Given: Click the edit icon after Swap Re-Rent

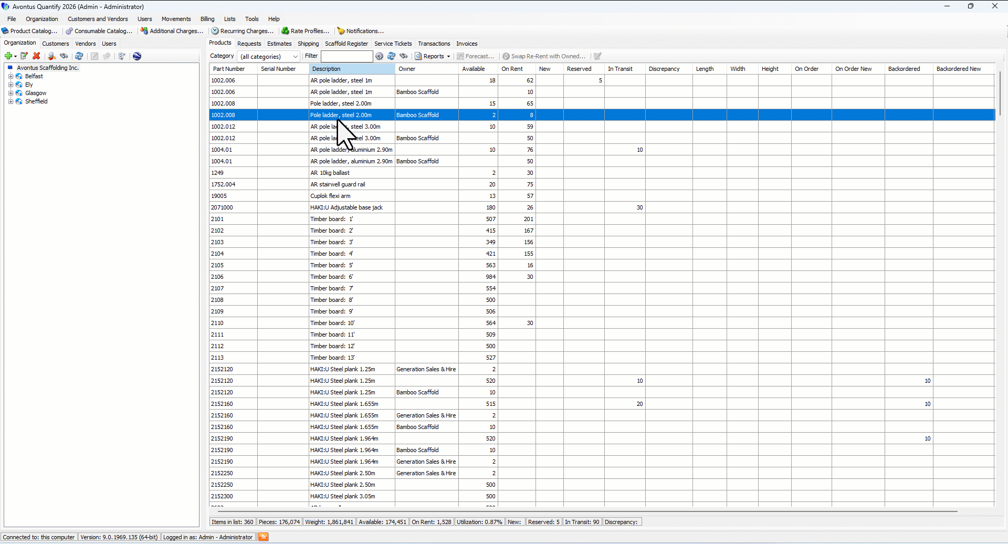Looking at the screenshot, I should pyautogui.click(x=597, y=56).
